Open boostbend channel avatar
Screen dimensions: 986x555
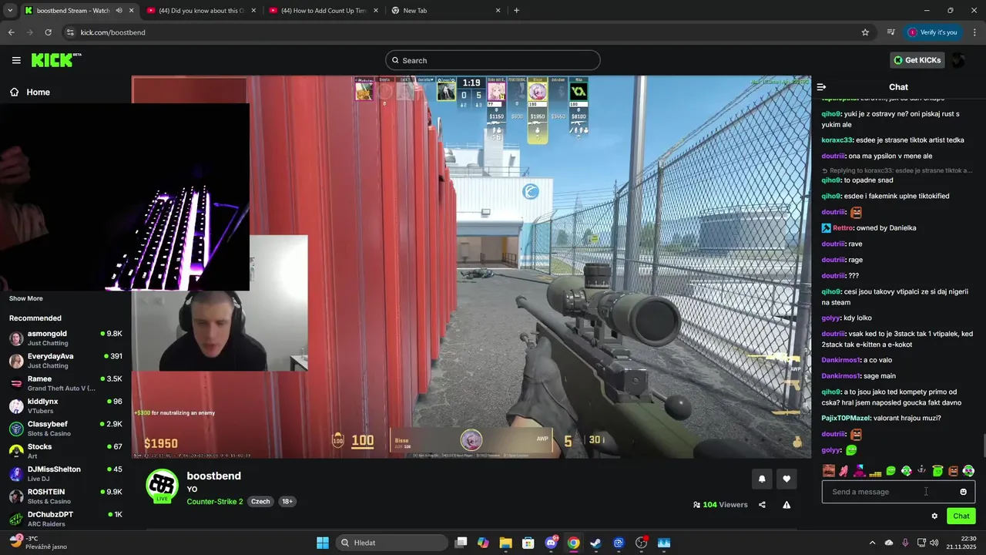pyautogui.click(x=163, y=485)
